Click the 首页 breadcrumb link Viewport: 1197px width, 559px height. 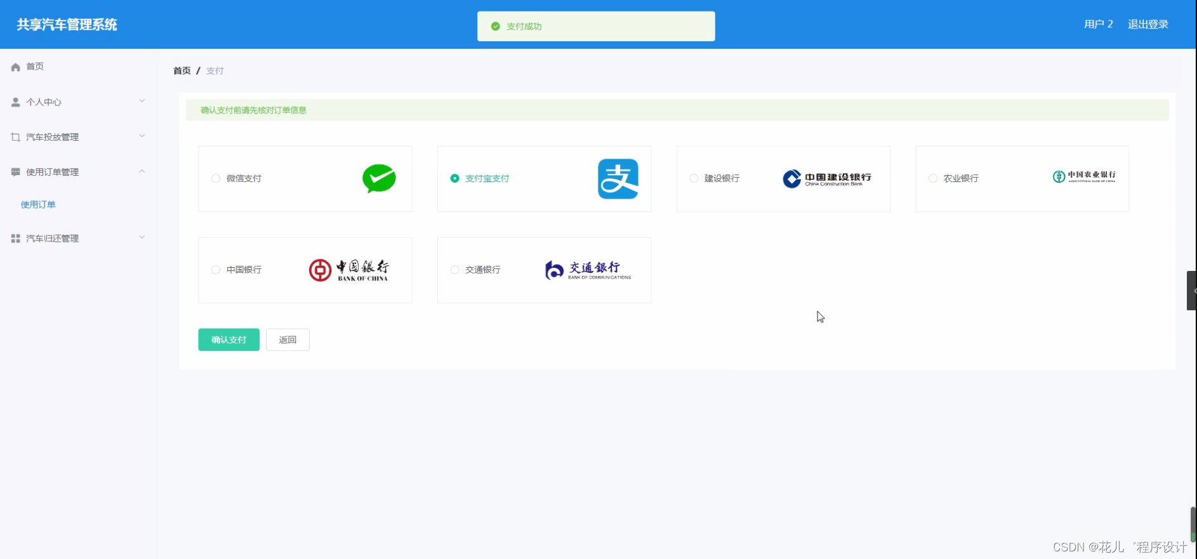182,71
